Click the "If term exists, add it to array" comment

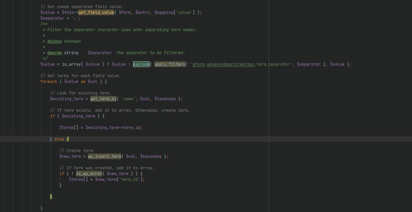click(x=120, y=110)
